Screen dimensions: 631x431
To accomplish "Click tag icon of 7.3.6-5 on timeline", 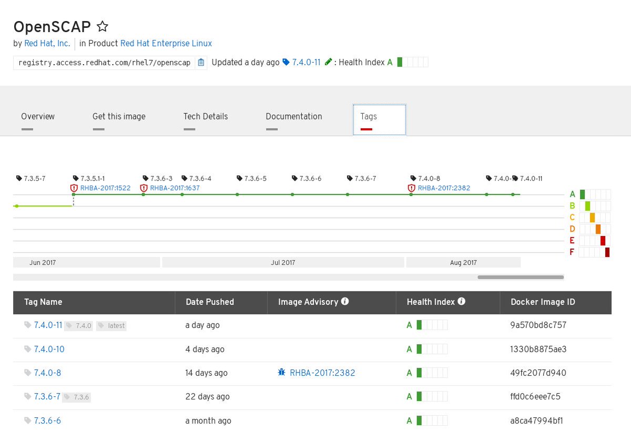I will pos(240,178).
